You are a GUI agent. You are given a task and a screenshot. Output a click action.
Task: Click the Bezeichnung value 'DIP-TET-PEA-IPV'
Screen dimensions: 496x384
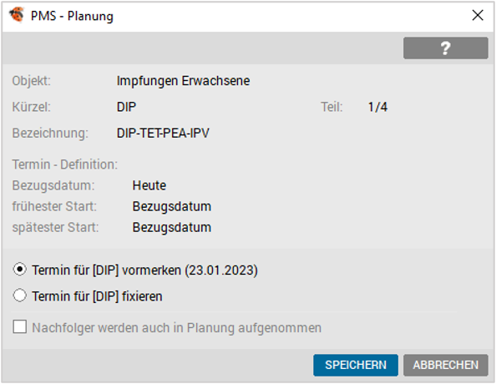coord(163,134)
